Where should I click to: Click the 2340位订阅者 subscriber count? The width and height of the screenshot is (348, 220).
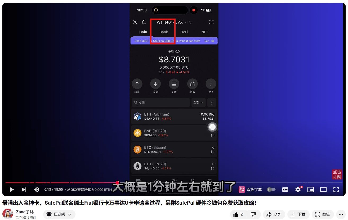26,217
